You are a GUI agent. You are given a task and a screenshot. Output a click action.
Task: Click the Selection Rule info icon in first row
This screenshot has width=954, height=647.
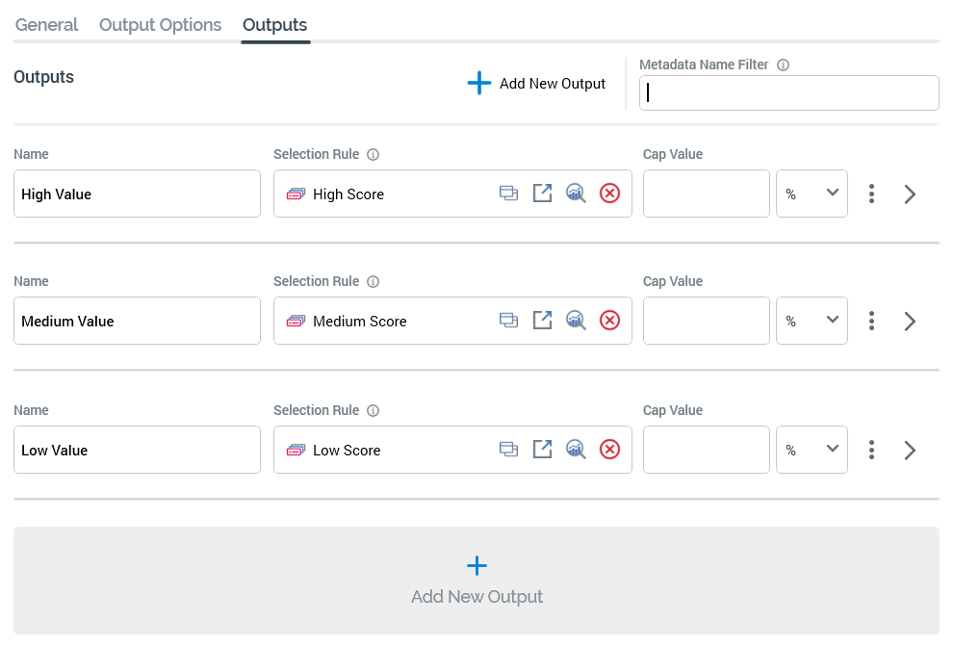tap(374, 154)
